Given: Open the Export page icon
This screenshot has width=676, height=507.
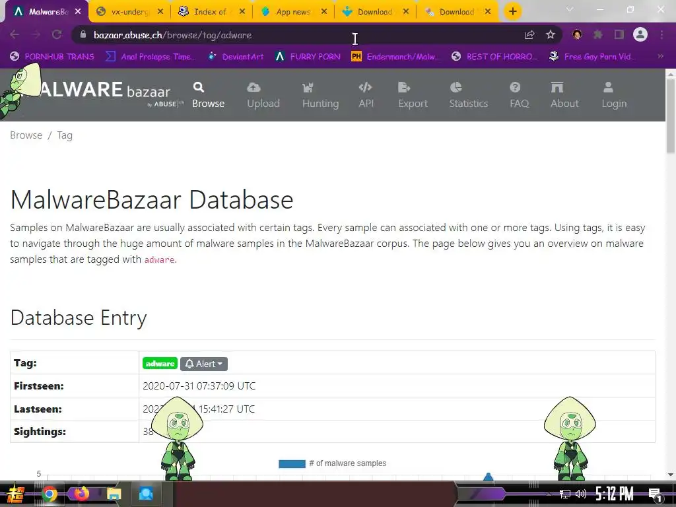Looking at the screenshot, I should tap(404, 88).
